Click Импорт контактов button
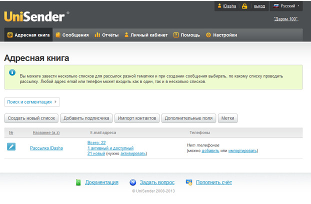Image resolution: width=311 pixels, height=204 pixels. (x=137, y=118)
